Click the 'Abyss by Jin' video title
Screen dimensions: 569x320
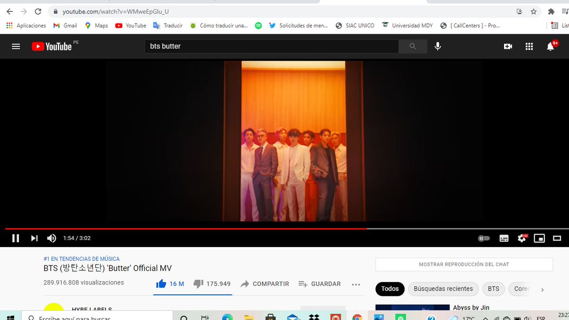(471, 307)
